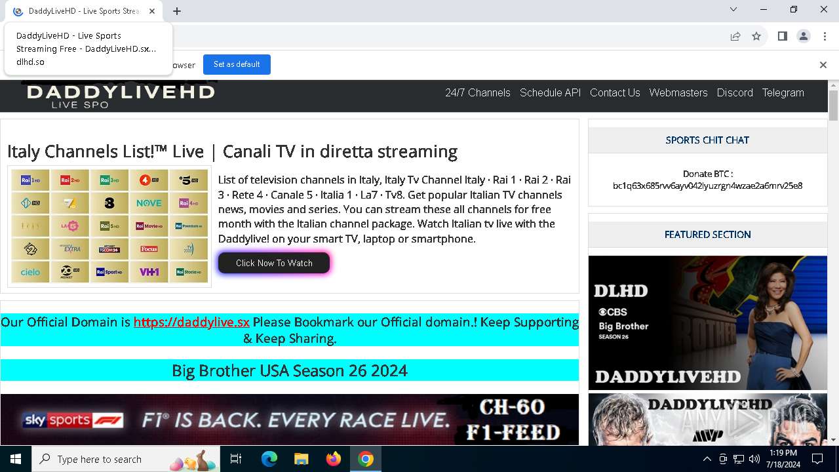Click the VH1 channel logo
This screenshot has width=839, height=472.
149,272
